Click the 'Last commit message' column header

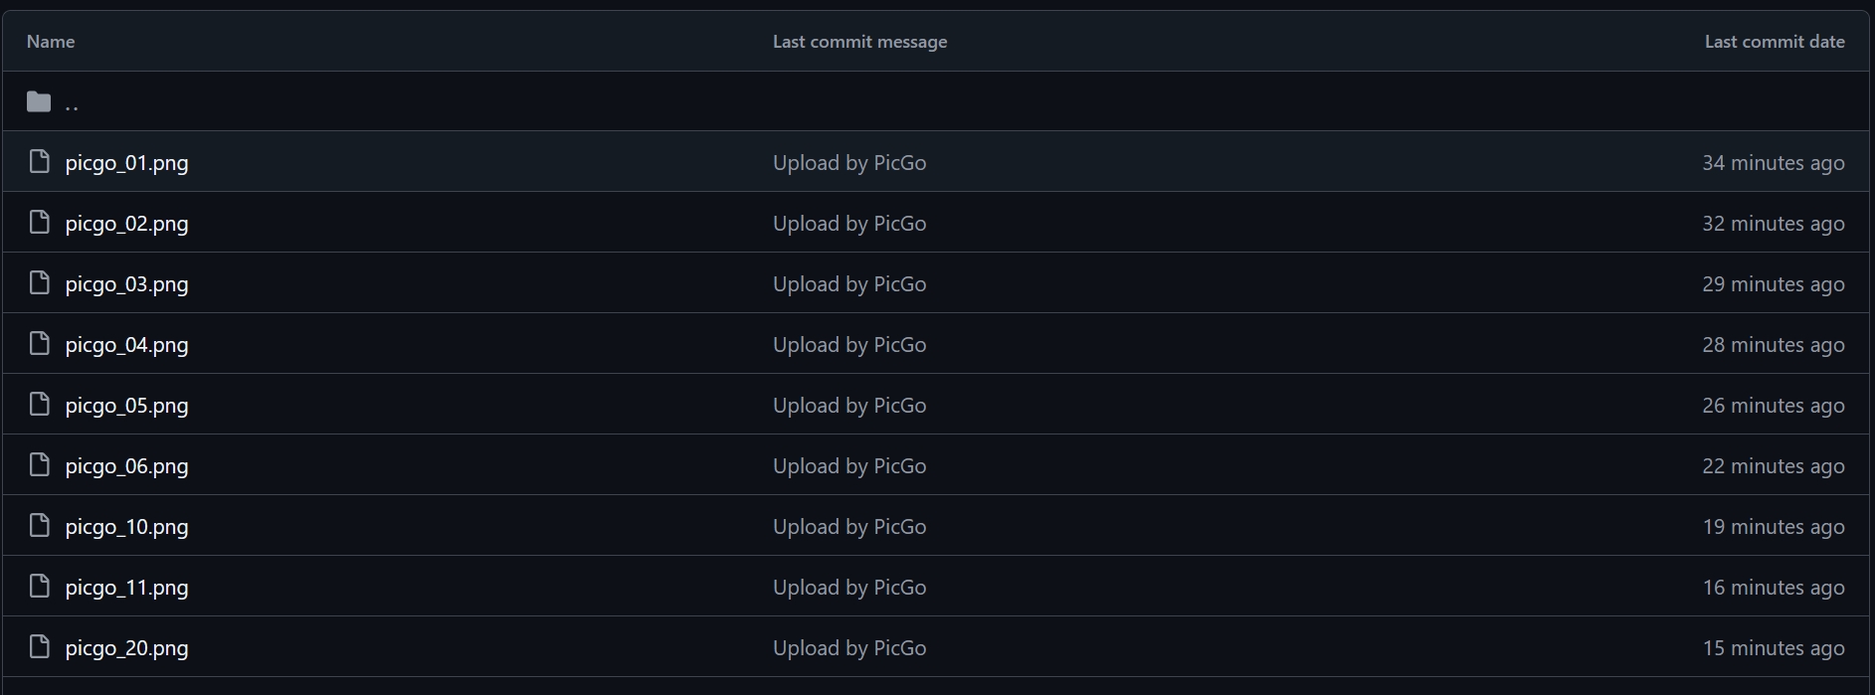(859, 42)
